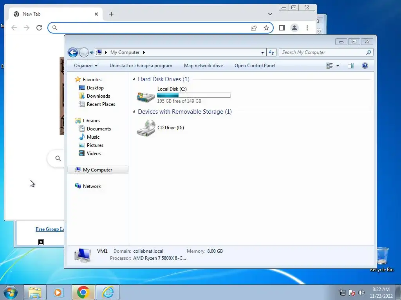Click Search My Computer field
401x300 pixels.
pos(326,52)
